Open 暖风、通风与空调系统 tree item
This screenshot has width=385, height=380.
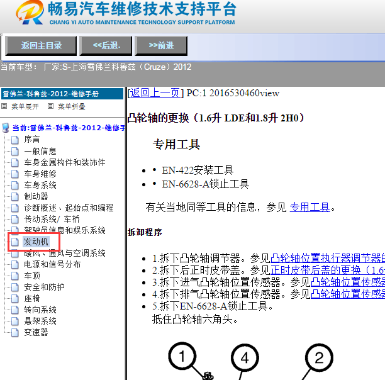coord(65,253)
